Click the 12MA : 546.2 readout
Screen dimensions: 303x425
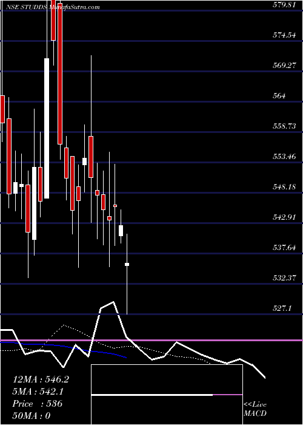(41, 379)
